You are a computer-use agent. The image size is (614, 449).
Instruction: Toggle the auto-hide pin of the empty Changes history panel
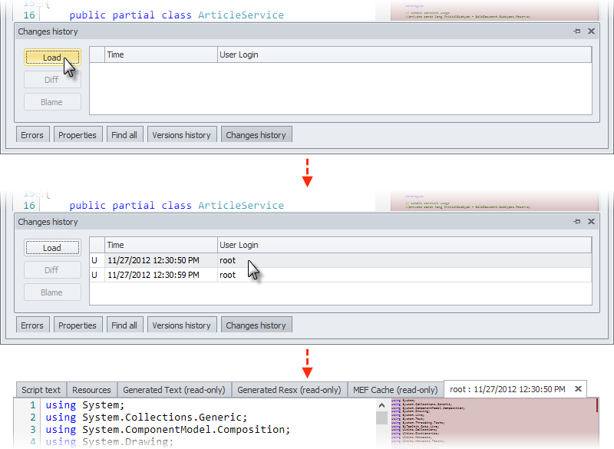(577, 31)
